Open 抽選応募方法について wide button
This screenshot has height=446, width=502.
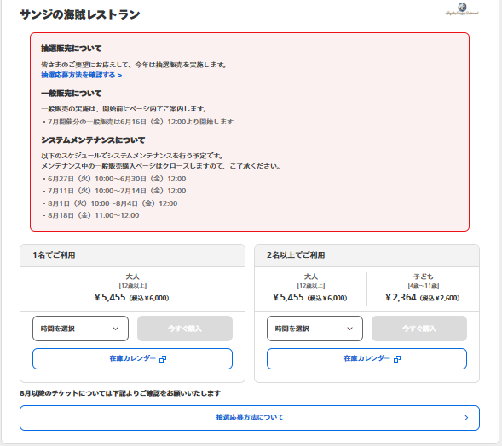[x=250, y=418]
